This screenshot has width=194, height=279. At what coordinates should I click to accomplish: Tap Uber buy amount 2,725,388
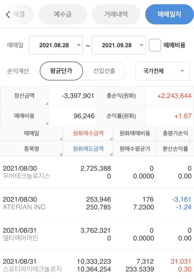click(x=96, y=168)
